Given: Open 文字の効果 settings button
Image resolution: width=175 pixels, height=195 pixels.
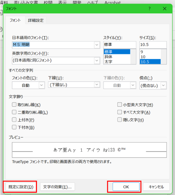Looking at the screenshot, I should coord(57,187).
